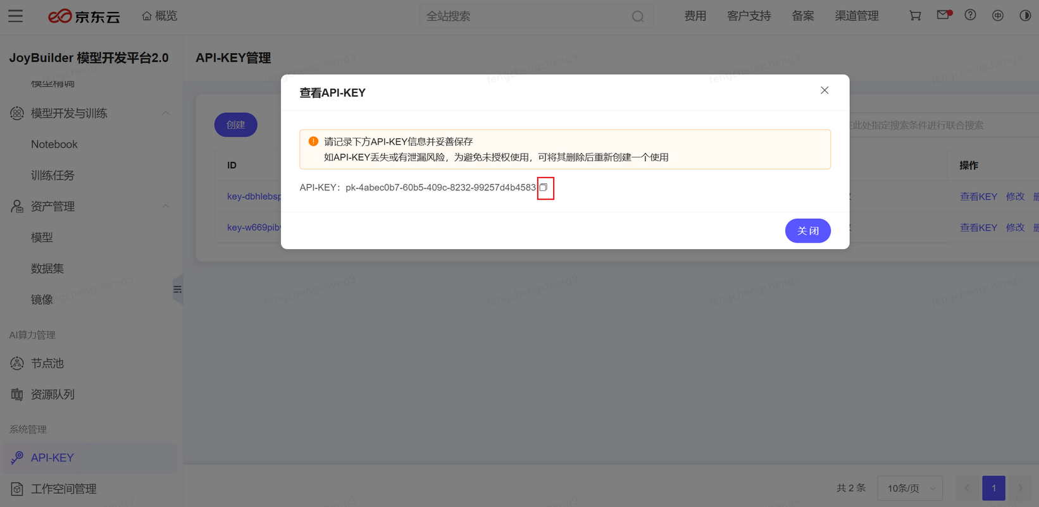Click the 京东云 logo

(84, 16)
